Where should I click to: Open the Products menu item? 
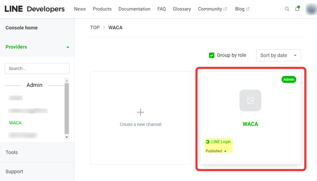pyautogui.click(x=102, y=9)
